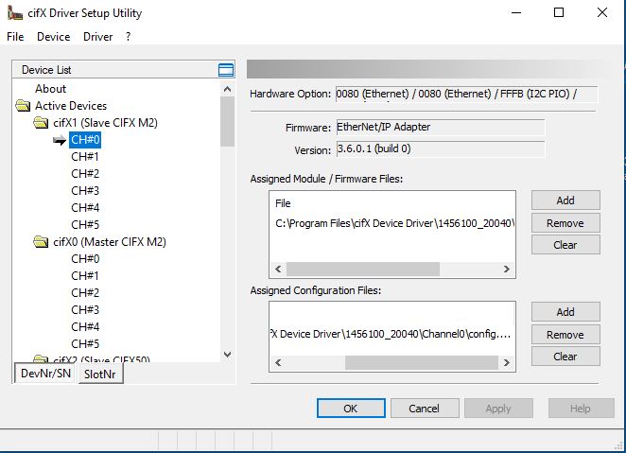Select CH#4 under cifX0 Master
This screenshot has height=453, width=626.
(x=85, y=327)
